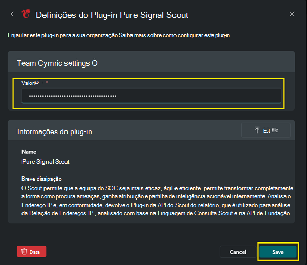Click the description paragraph starting 'O Scout permite'
Viewport: 307px width, 265px height.
click(157, 201)
